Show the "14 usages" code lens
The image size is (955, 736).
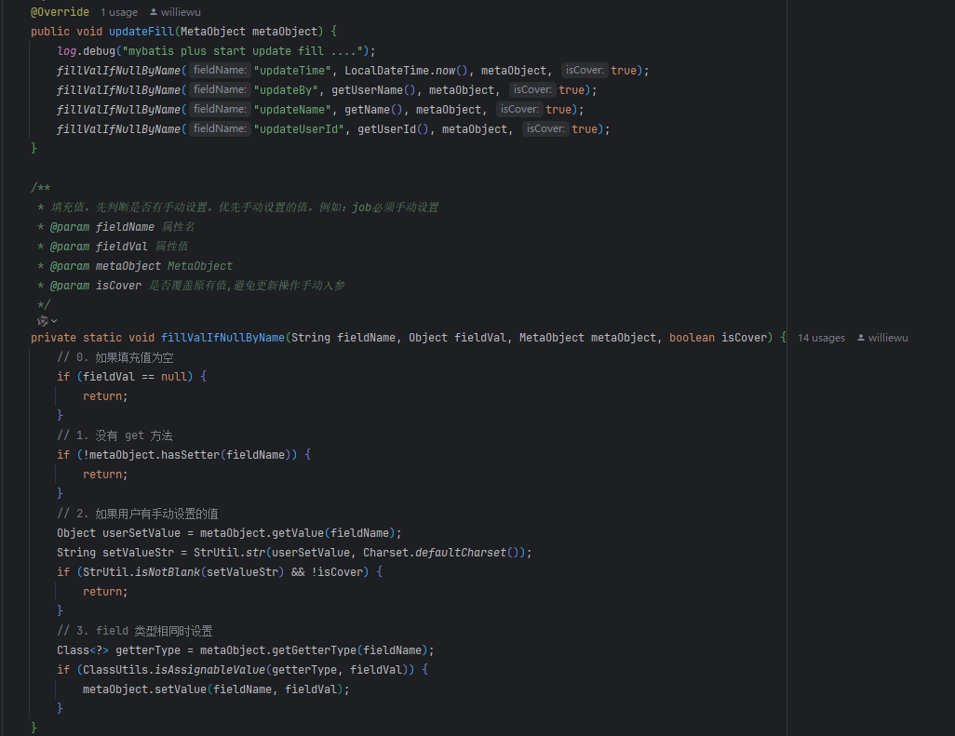(821, 338)
